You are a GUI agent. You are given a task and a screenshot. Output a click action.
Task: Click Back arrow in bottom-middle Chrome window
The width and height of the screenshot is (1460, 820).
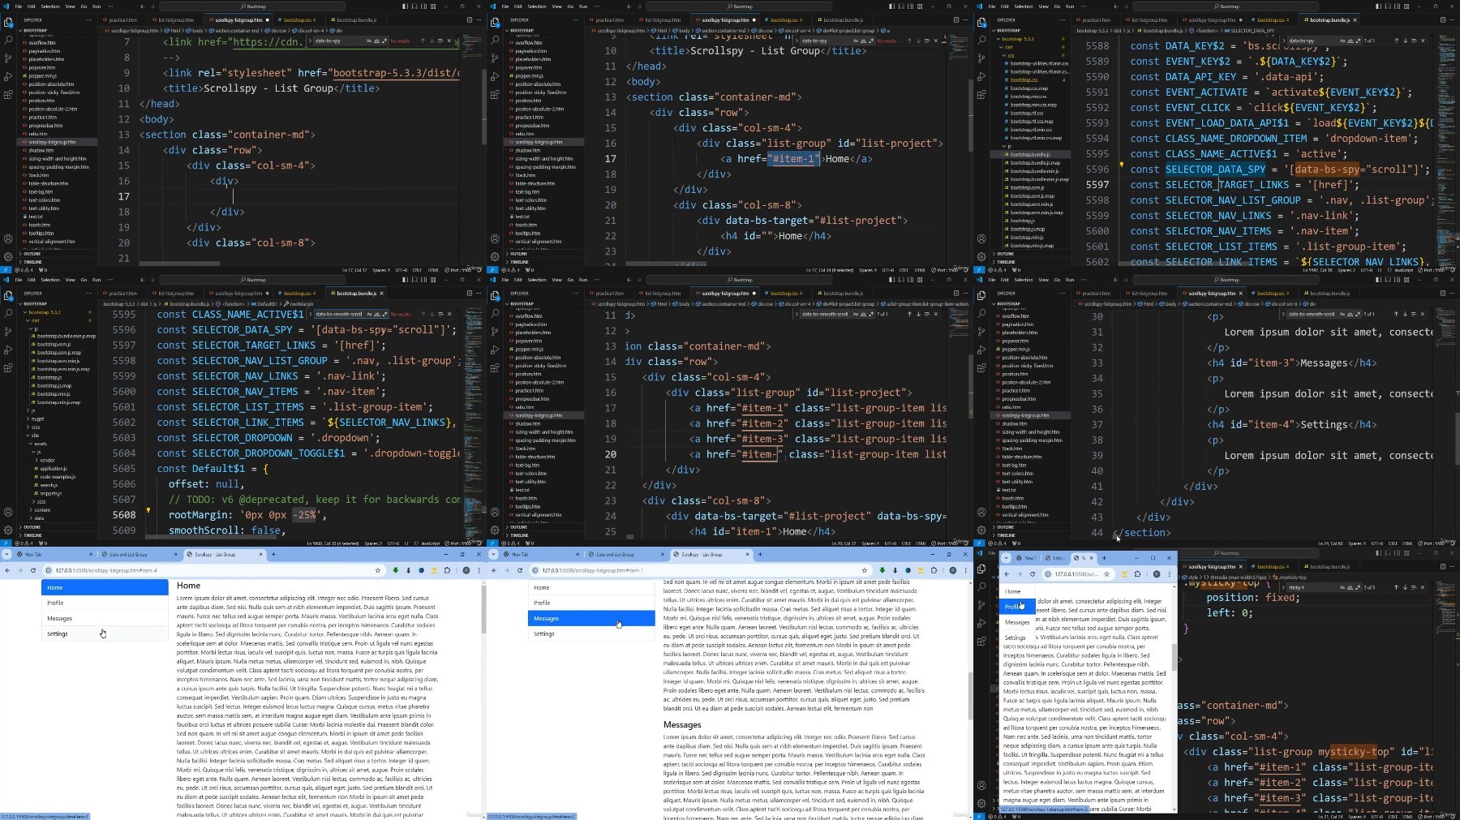click(x=494, y=570)
